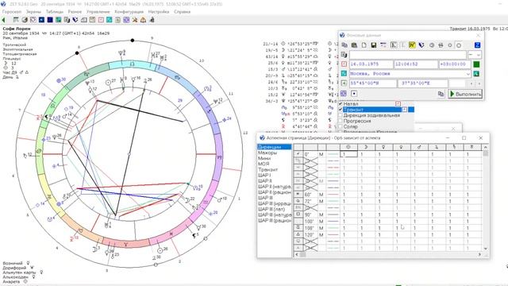Screen dimensions: 508x286
Task: Click the longitude field 37°35'00"E
Action: [x=423, y=83]
